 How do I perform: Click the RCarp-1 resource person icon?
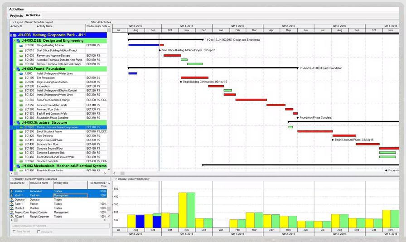(x=12, y=217)
